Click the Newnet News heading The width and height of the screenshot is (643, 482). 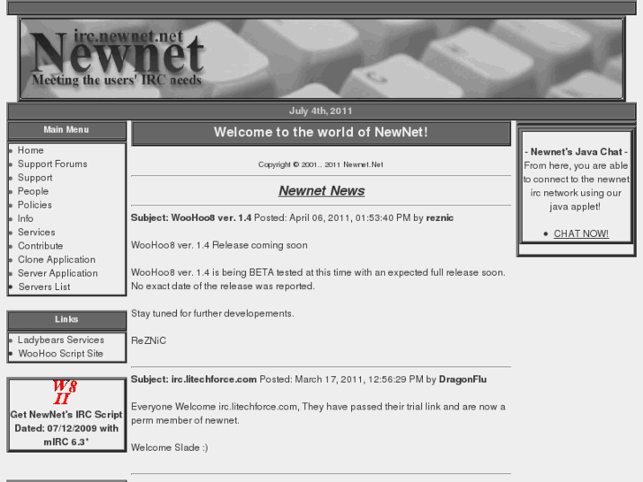point(322,191)
